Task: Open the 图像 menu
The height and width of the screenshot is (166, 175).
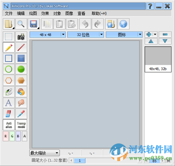Action: (x=69, y=13)
